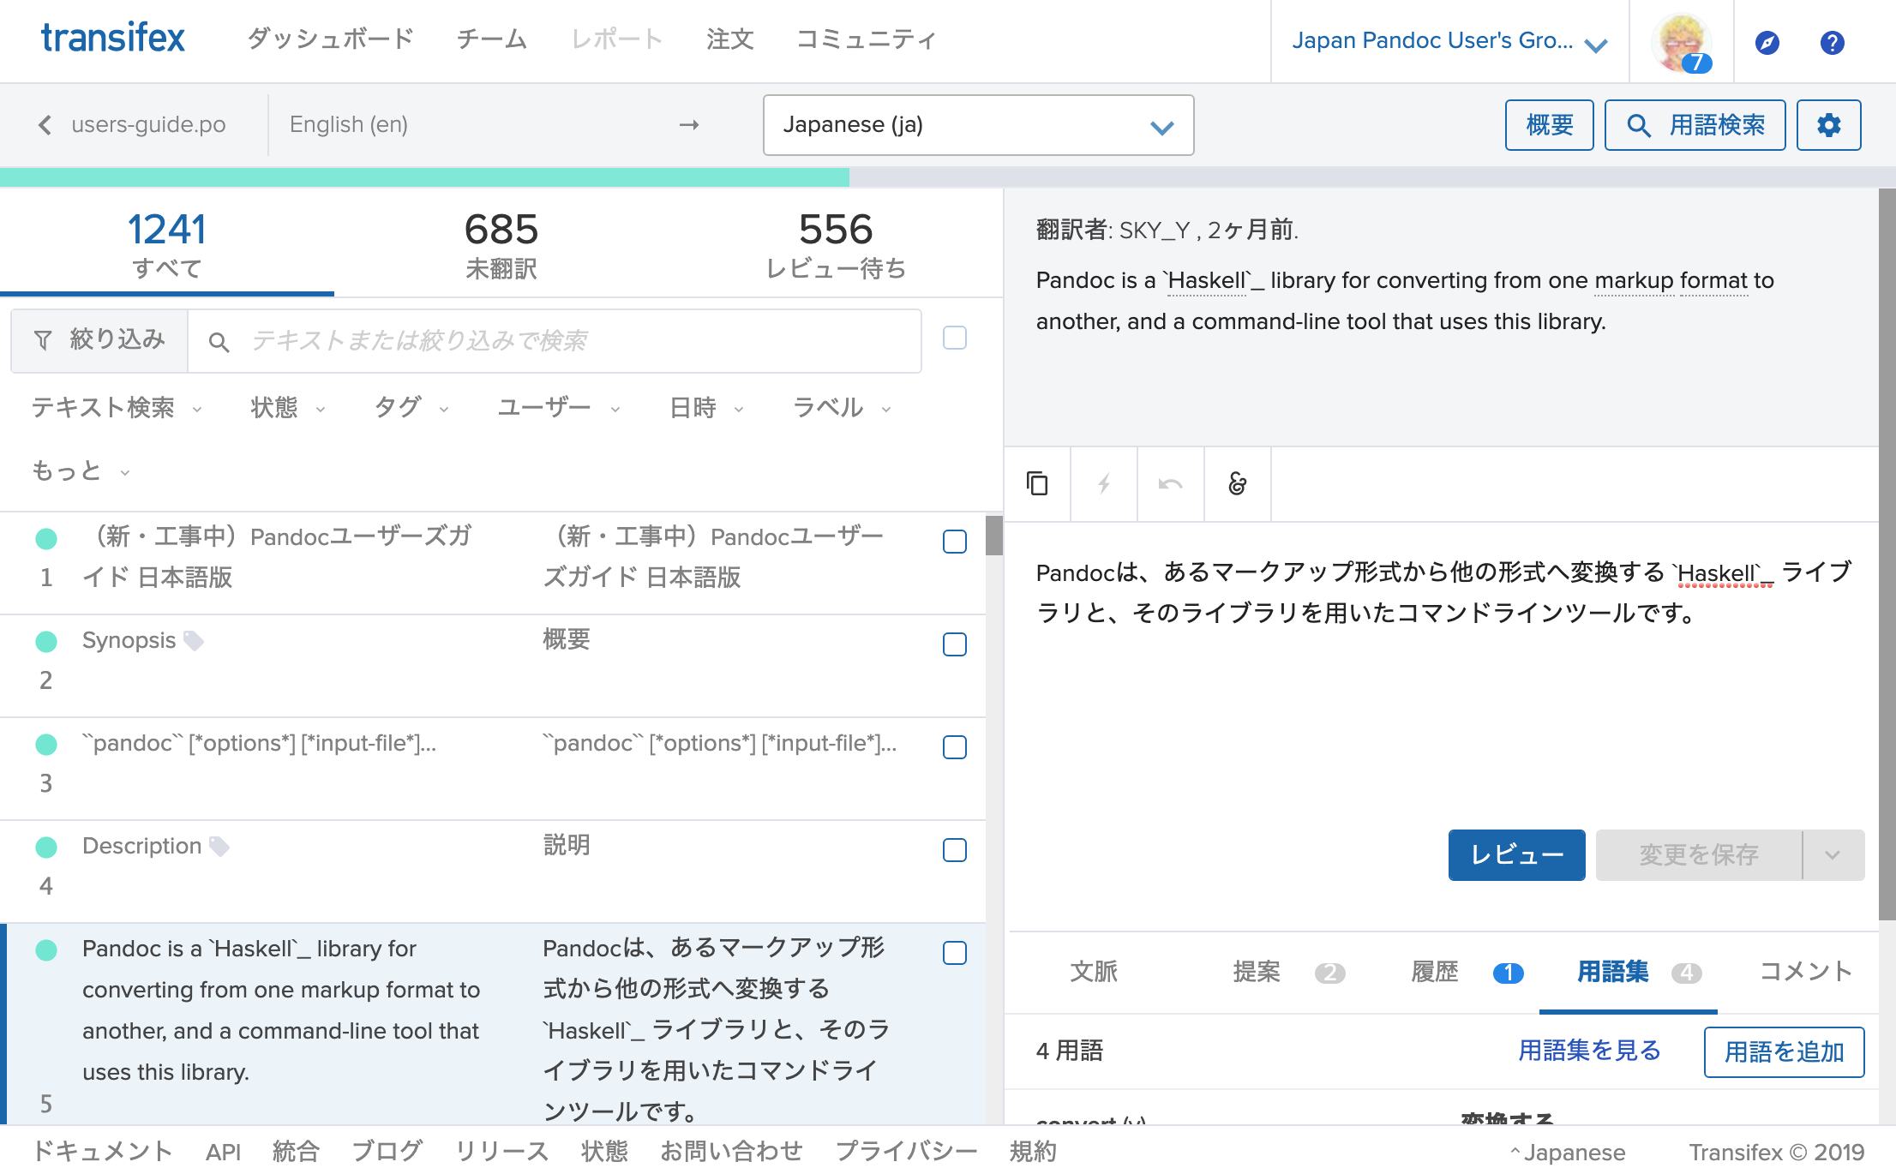Screen dimensions: 1896x1174
Task: Click the Transifex logo
Action: pos(112,39)
